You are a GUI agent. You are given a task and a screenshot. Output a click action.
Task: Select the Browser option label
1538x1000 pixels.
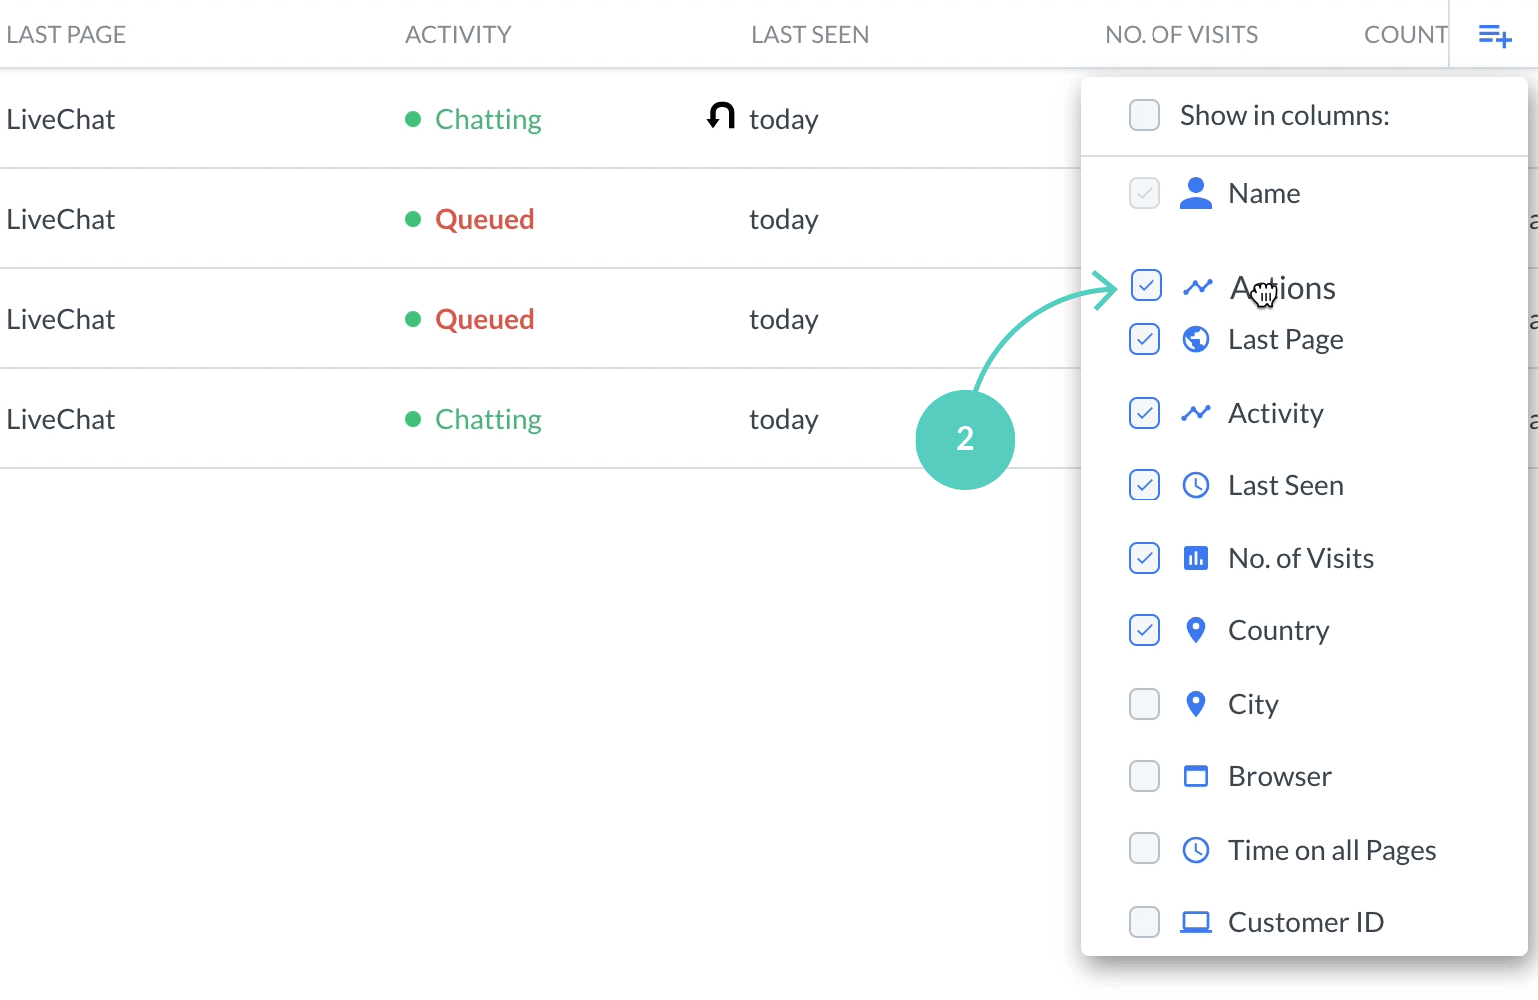coord(1280,776)
